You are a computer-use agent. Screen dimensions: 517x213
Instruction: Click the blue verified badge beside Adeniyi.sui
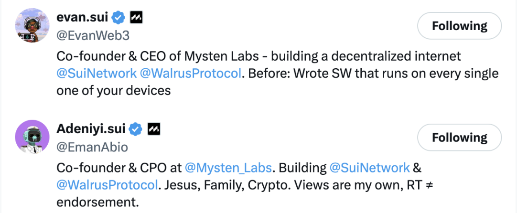click(x=136, y=129)
